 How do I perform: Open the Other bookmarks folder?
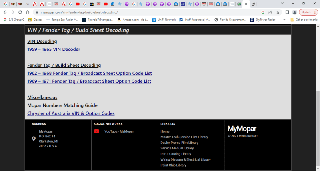(x=304, y=20)
